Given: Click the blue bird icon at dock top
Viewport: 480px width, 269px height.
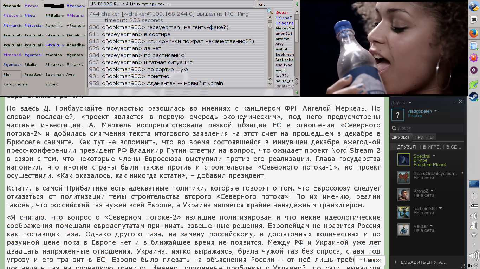Looking at the screenshot, I should [x=474, y=7].
